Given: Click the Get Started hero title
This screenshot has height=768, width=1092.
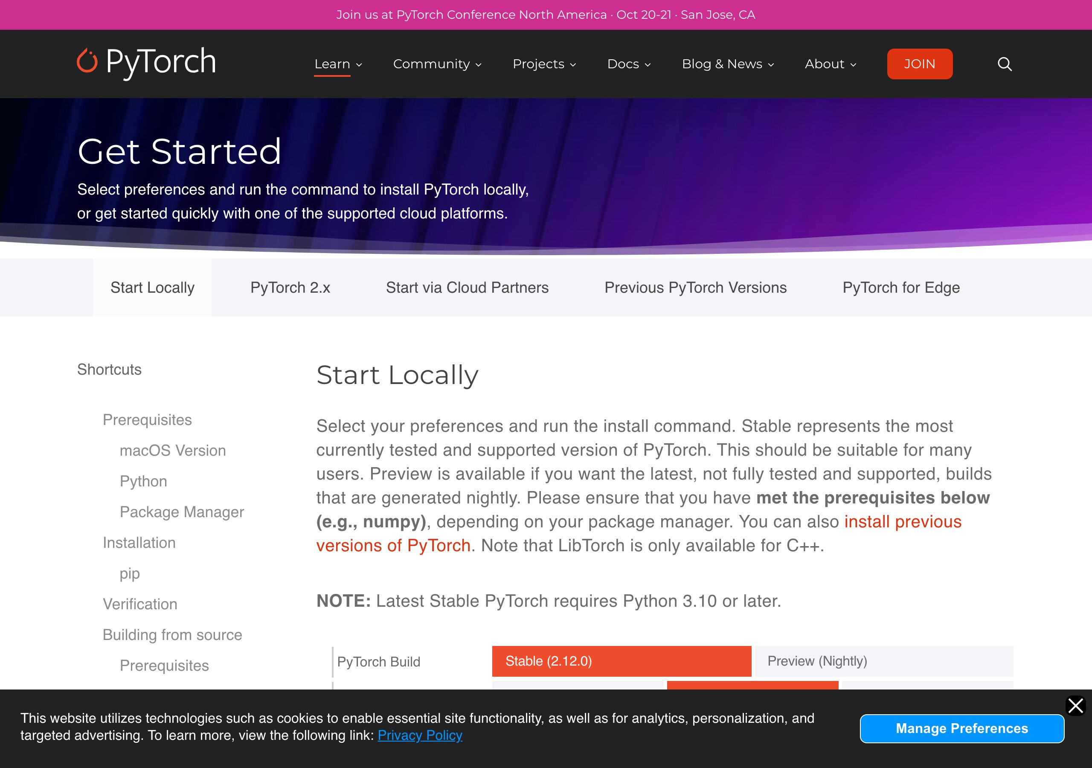Looking at the screenshot, I should [x=179, y=151].
